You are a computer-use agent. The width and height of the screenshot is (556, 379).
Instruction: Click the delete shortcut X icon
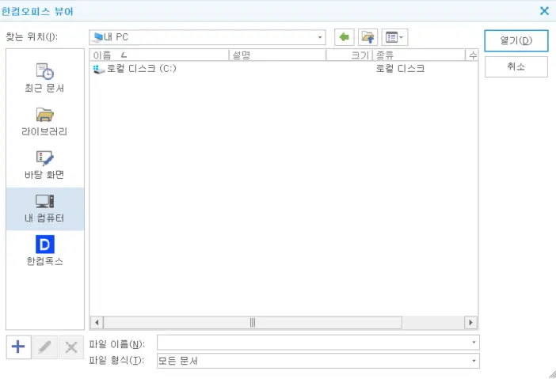pos(71,347)
